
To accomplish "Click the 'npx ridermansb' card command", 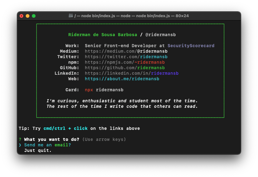I will (104, 90).
